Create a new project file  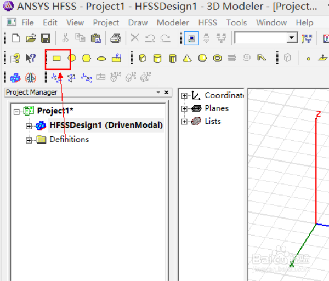point(16,38)
